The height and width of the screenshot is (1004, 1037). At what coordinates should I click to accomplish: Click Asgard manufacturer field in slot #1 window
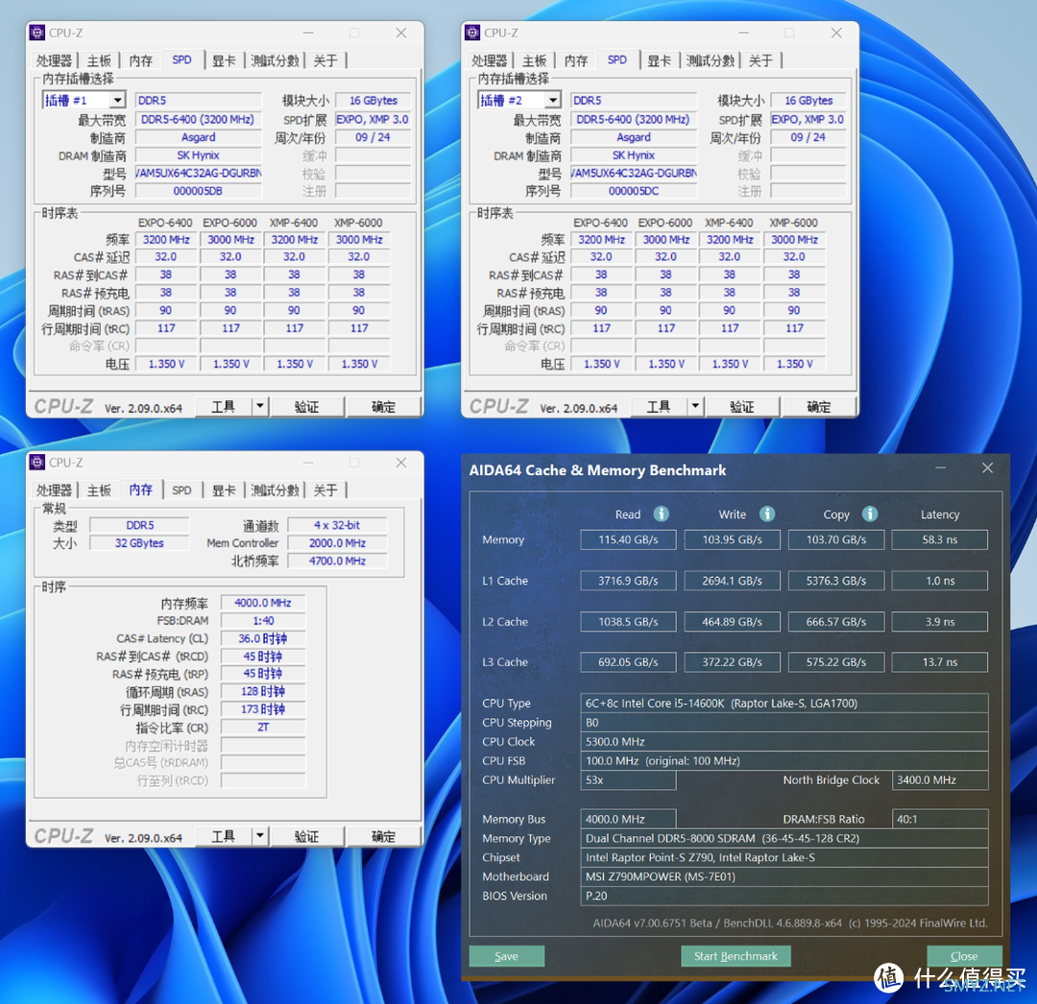199,137
